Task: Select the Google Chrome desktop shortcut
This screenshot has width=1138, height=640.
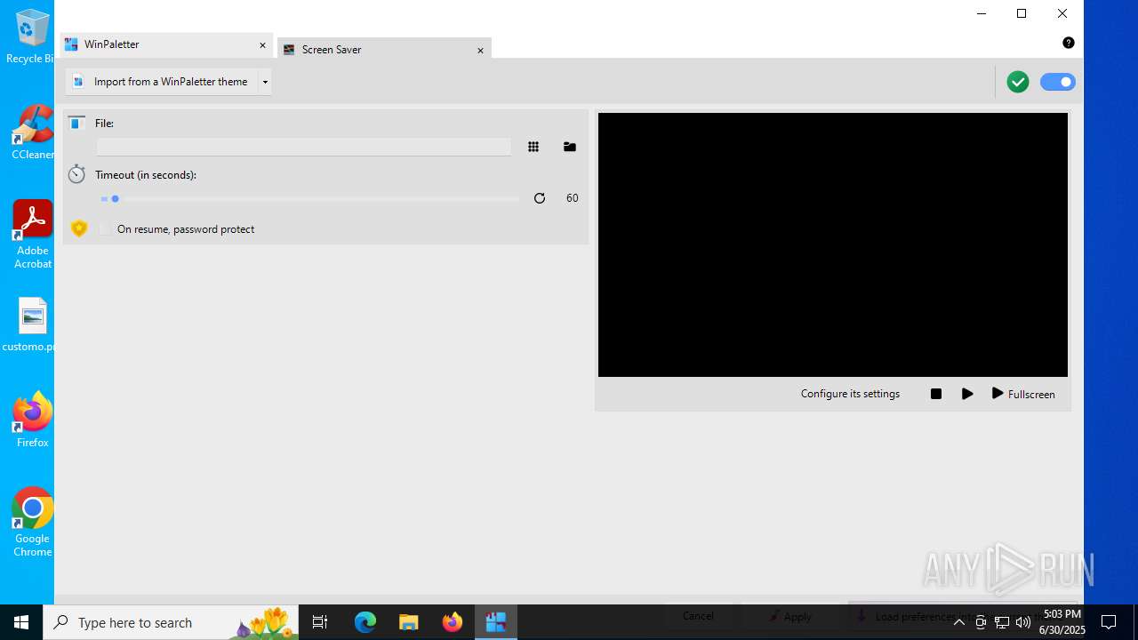Action: 32,523
